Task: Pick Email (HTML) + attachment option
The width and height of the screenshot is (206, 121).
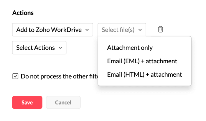Action: click(144, 74)
